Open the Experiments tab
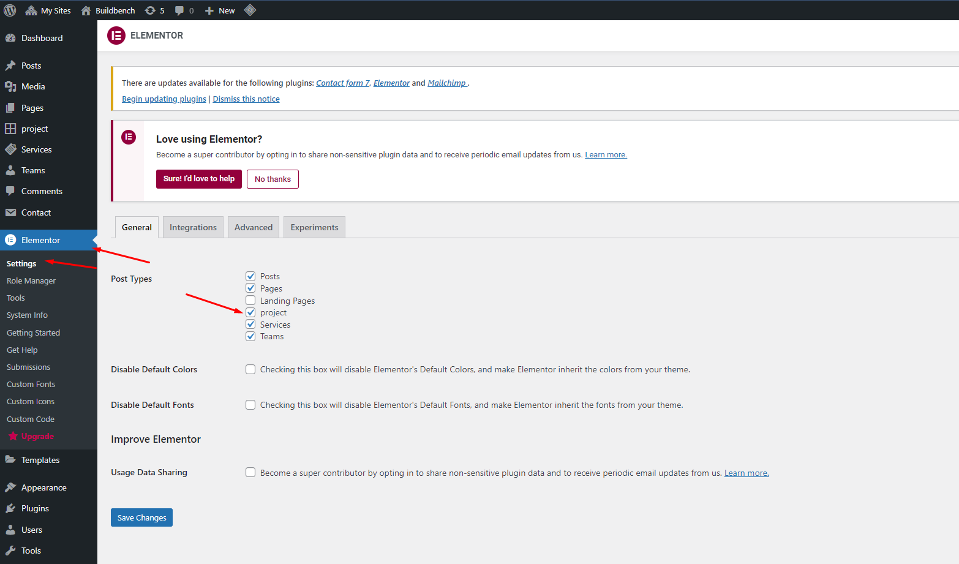 click(x=314, y=227)
